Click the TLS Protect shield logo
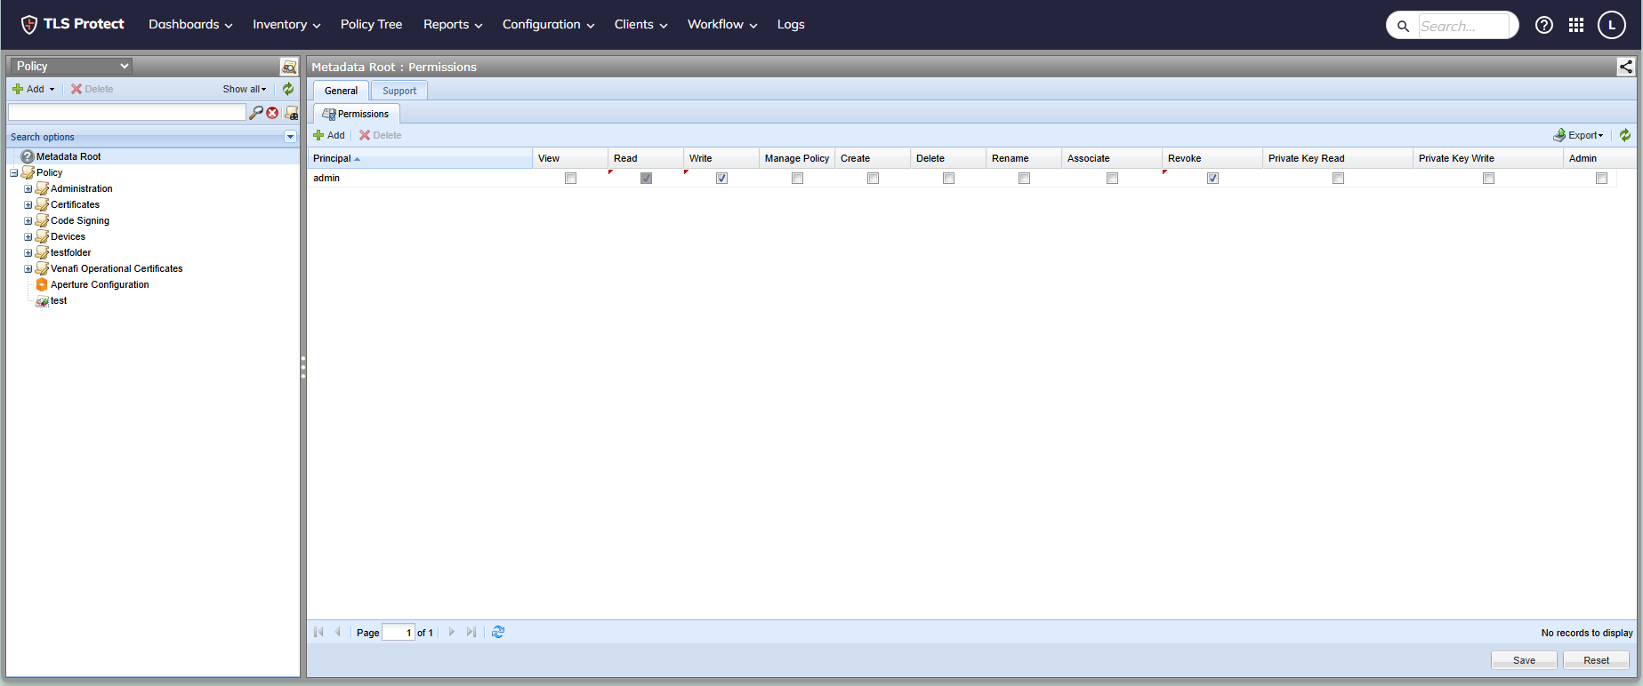 (29, 24)
